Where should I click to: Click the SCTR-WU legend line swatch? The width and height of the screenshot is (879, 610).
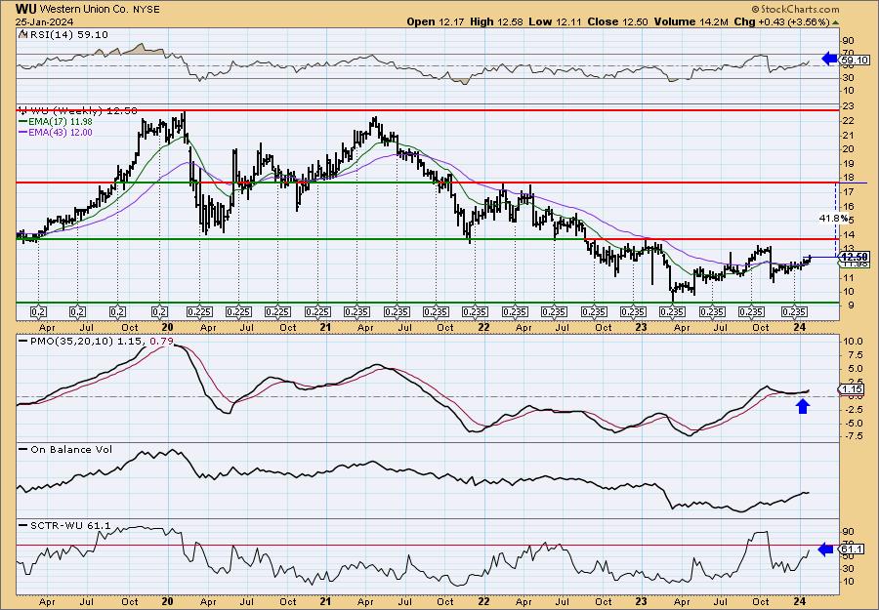pyautogui.click(x=22, y=525)
